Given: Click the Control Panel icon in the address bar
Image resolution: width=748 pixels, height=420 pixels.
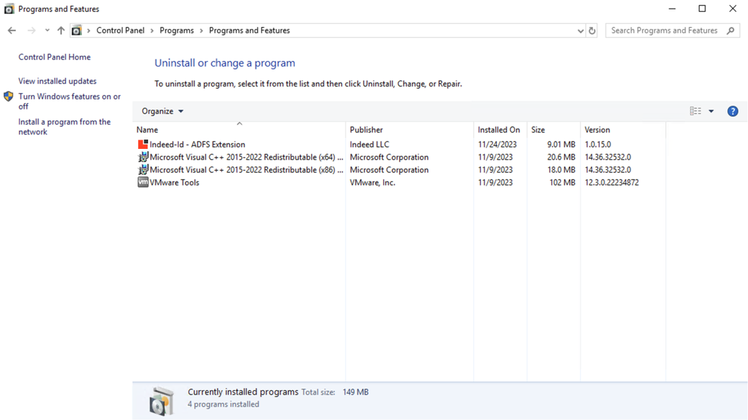Looking at the screenshot, I should pos(76,31).
